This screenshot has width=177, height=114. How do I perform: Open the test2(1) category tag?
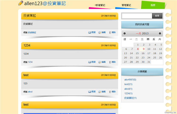(x=128, y=84)
